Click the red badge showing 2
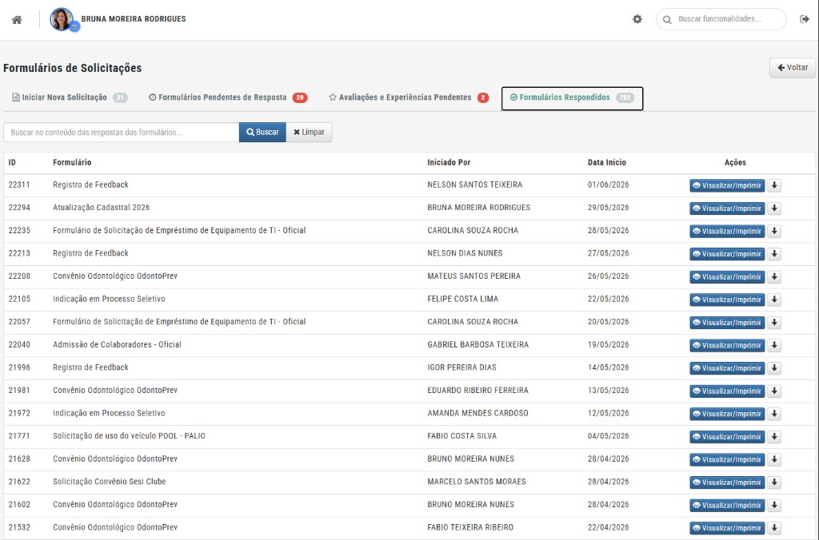819x540 pixels. click(x=483, y=97)
